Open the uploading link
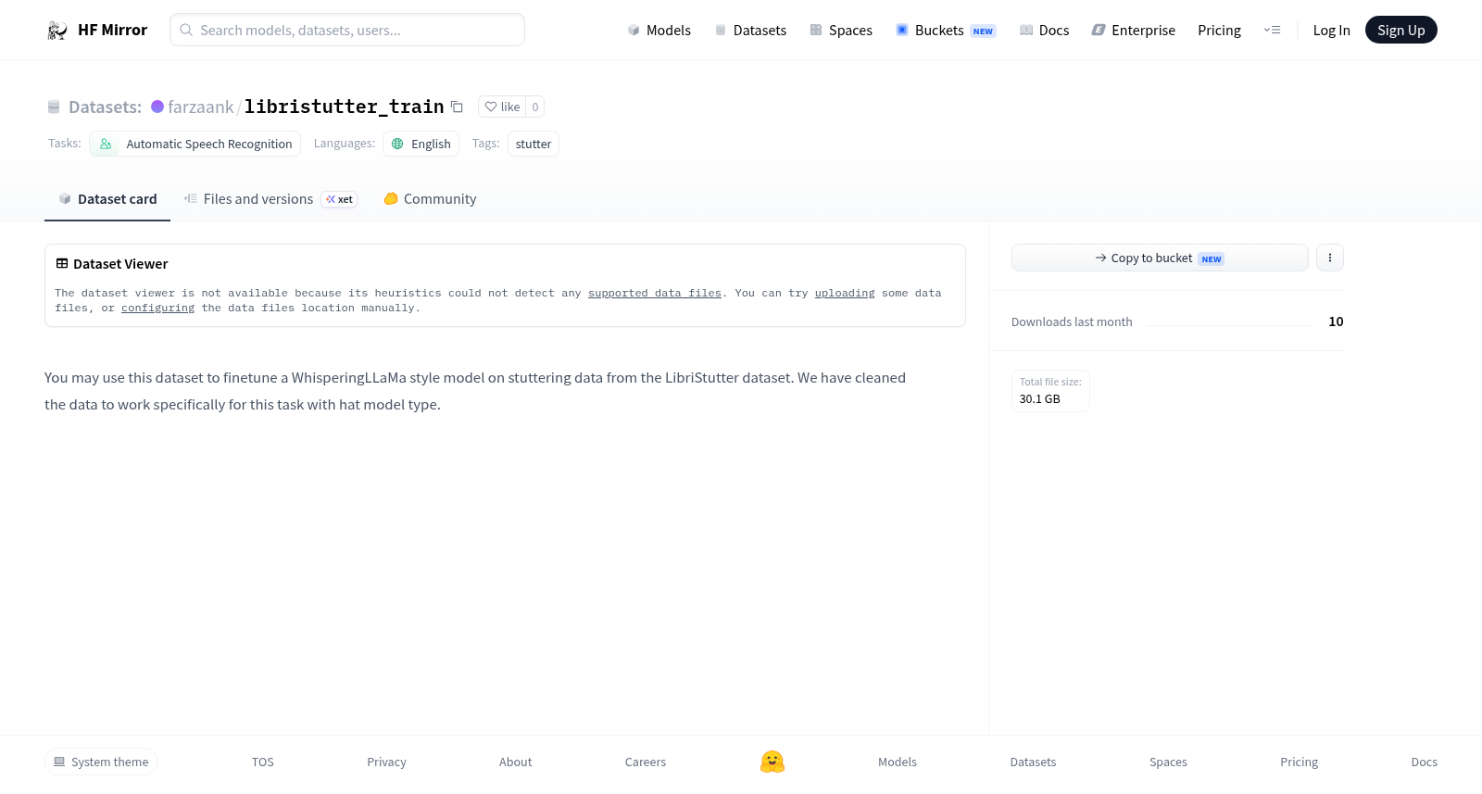The image size is (1482, 794). pyautogui.click(x=845, y=293)
